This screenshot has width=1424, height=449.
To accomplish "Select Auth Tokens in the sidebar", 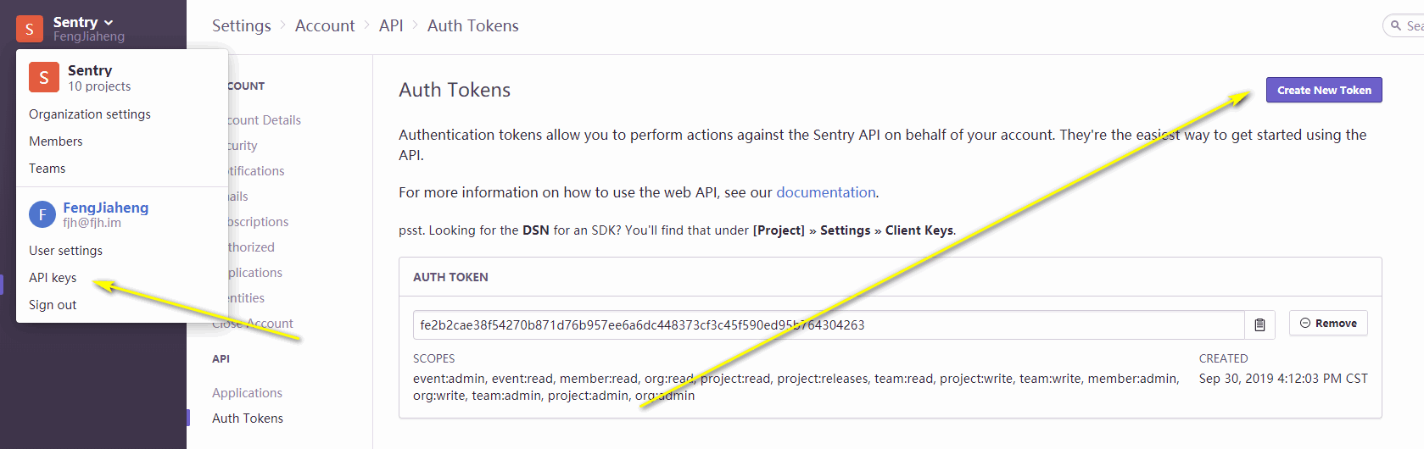I will (248, 419).
